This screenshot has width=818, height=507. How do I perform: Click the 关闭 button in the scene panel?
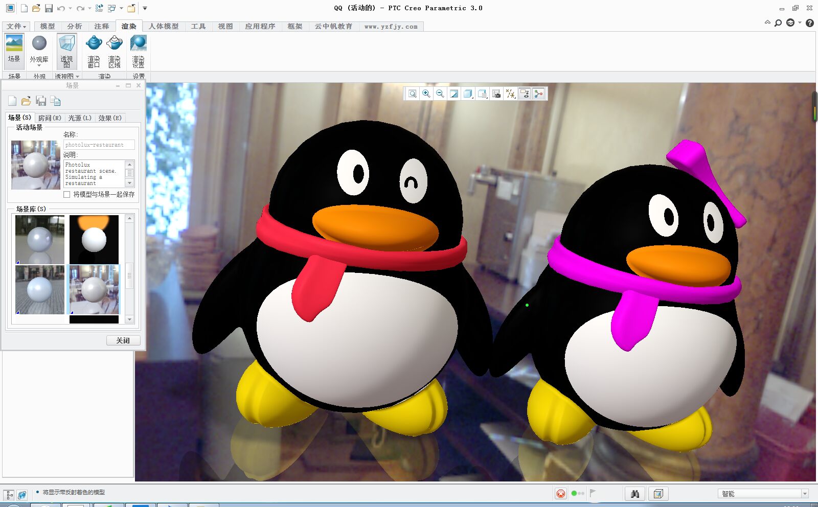123,340
